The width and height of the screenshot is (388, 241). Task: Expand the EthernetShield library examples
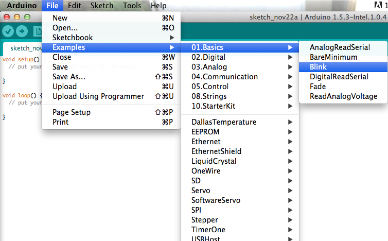(x=240, y=151)
